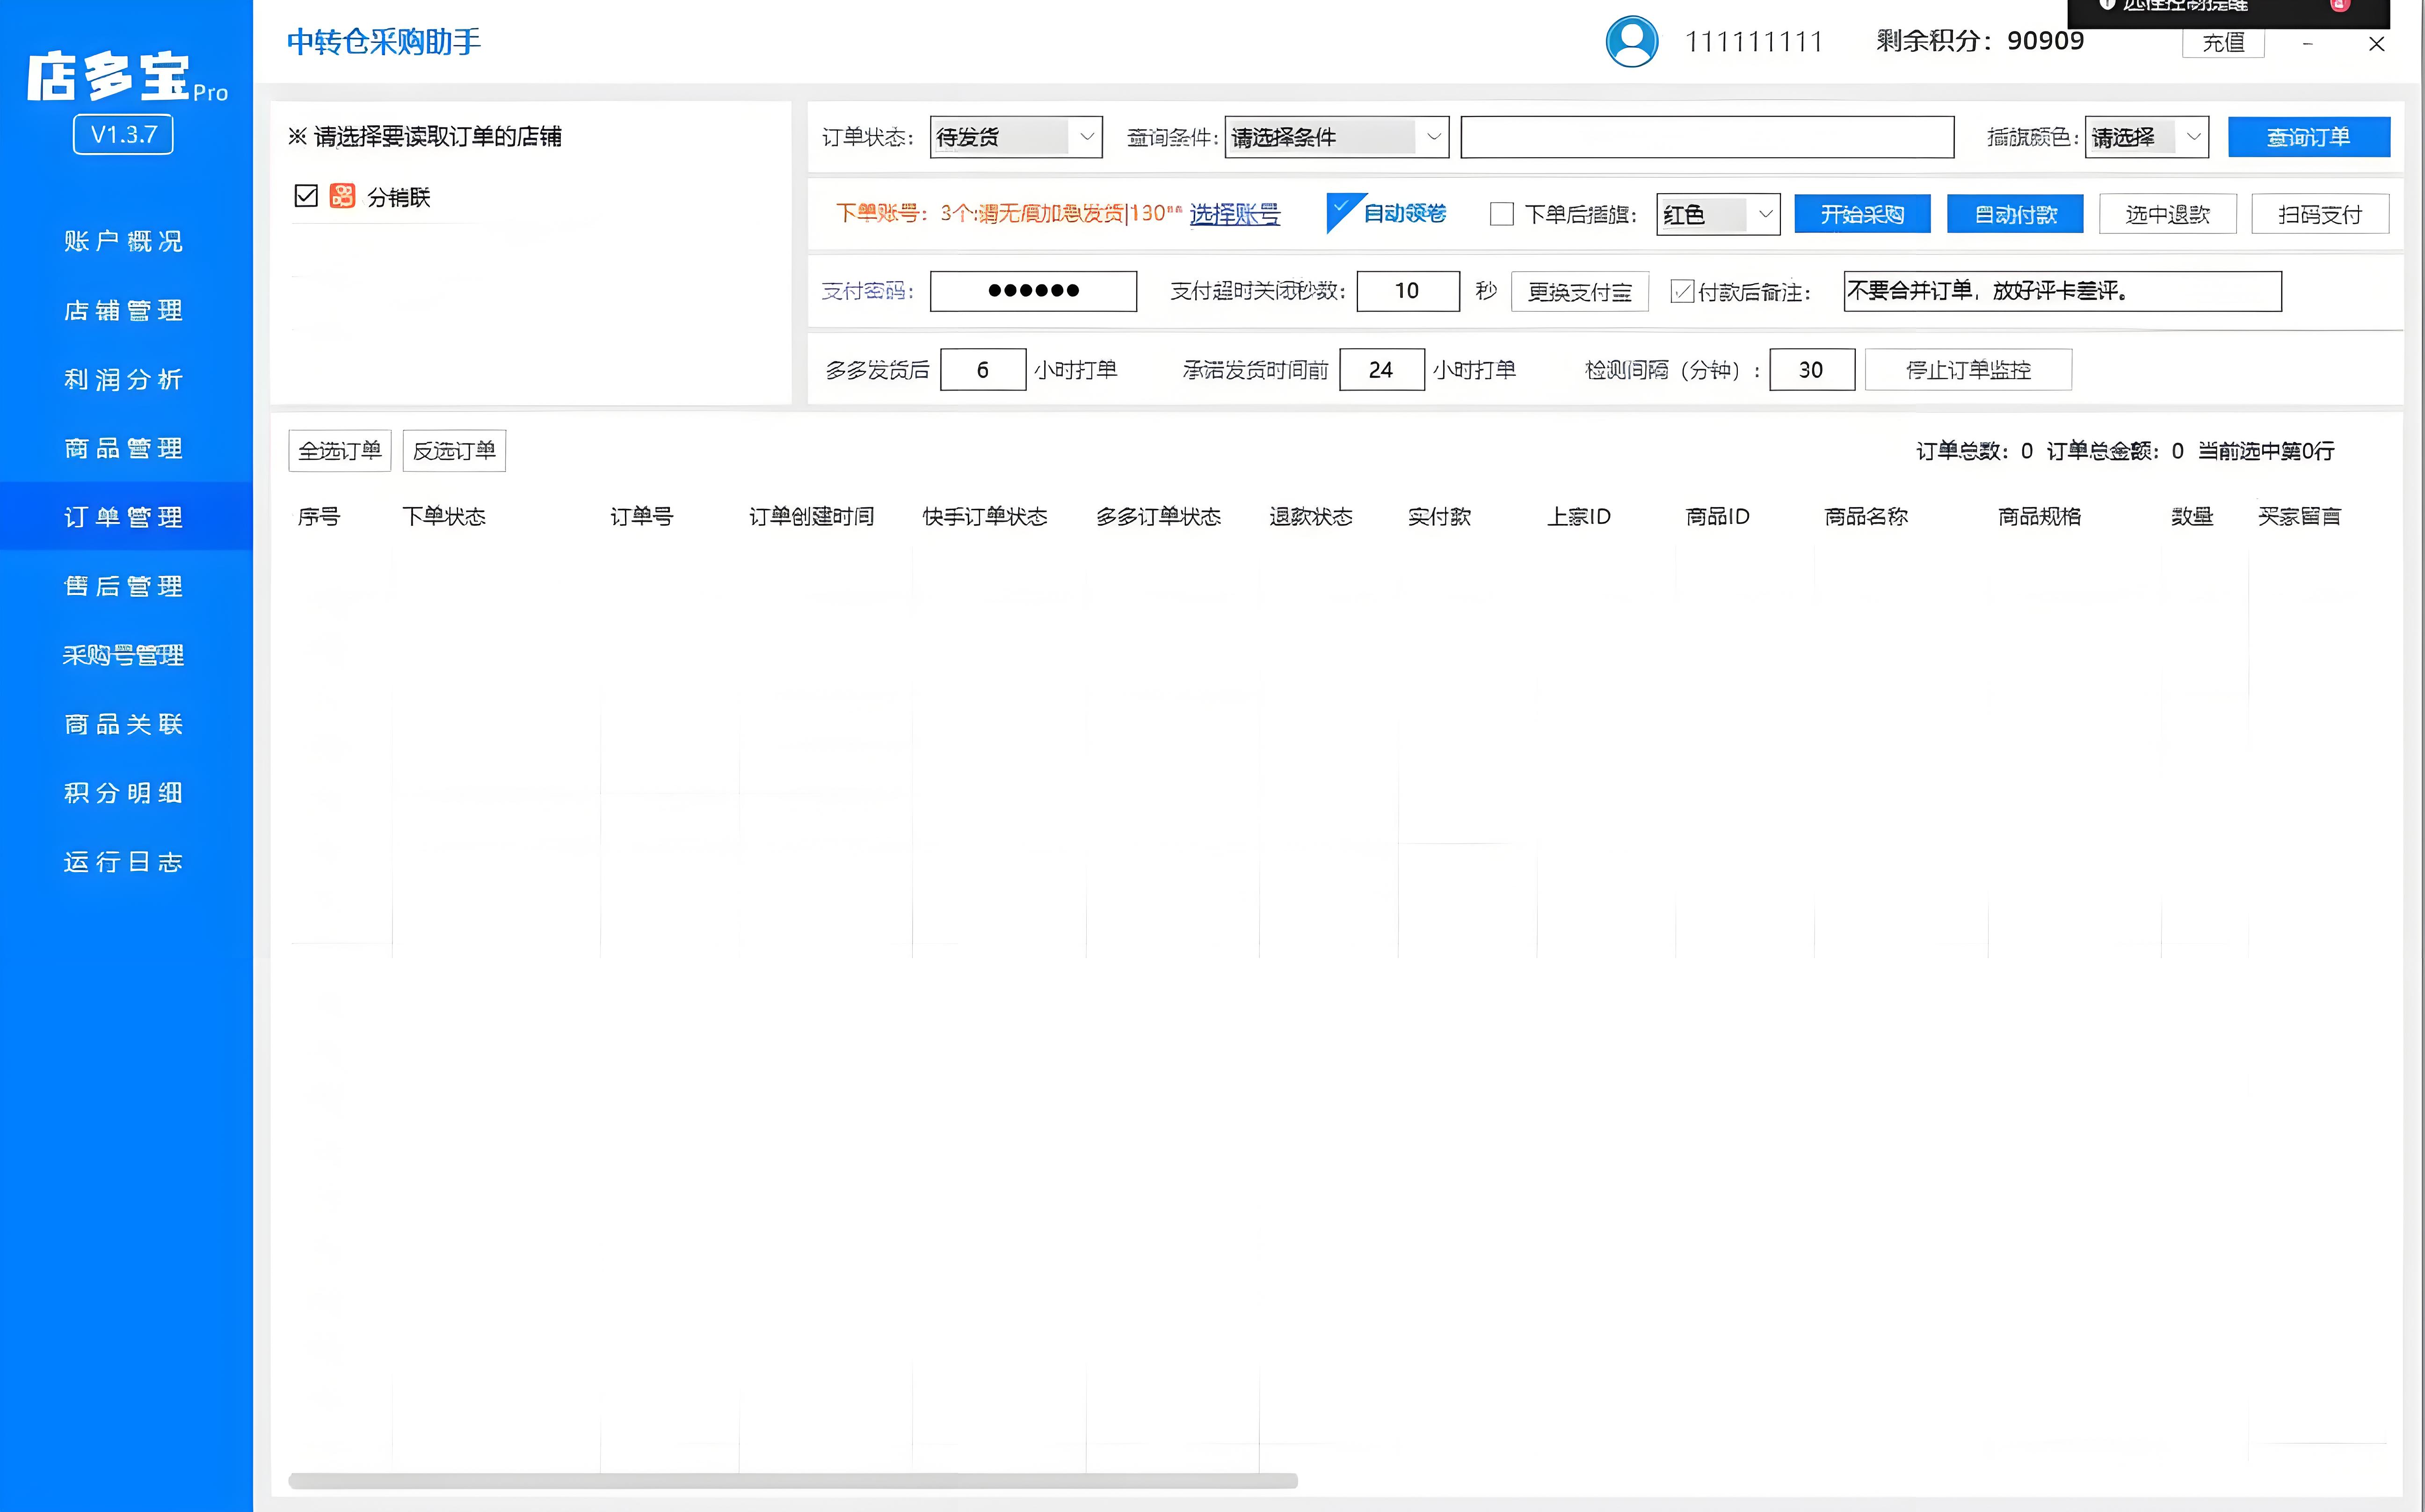This screenshot has height=1512, width=2425.
Task: Enable 下单后插旗 checkbox
Action: pos(1501,214)
